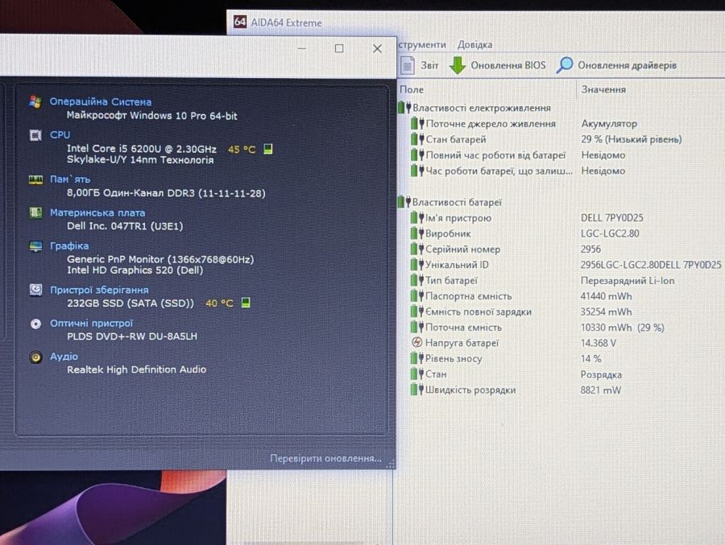Image resolution: width=725 pixels, height=545 pixels.
Task: Click the 29 % (Низький рівень) value
Action: pos(632,139)
